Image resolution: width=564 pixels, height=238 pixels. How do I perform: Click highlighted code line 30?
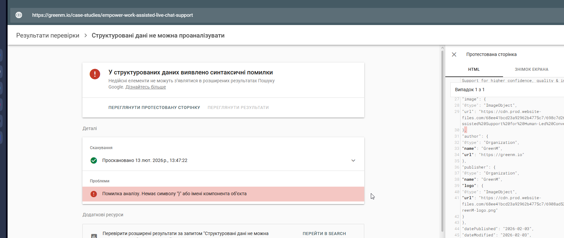click(465, 130)
